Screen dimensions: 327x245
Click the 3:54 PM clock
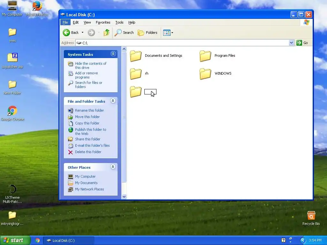click(315, 241)
